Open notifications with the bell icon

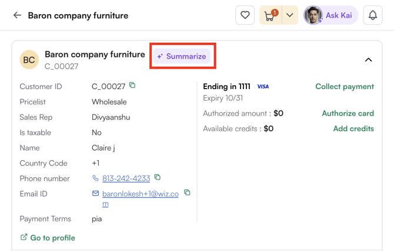click(x=373, y=15)
